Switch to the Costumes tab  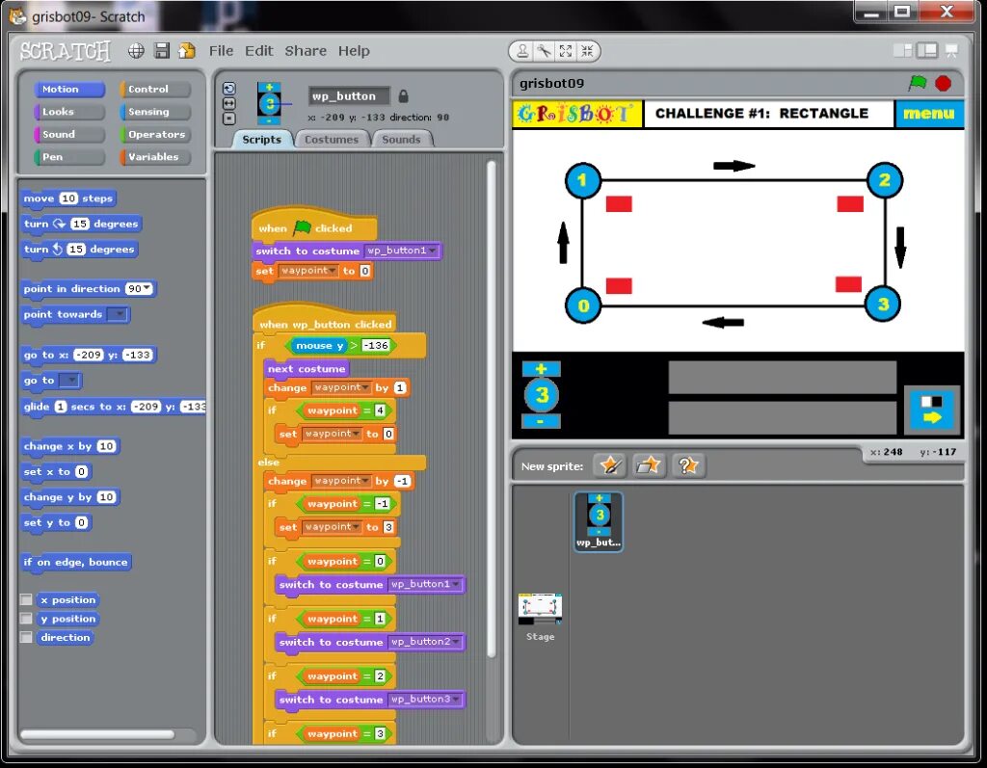pos(332,139)
